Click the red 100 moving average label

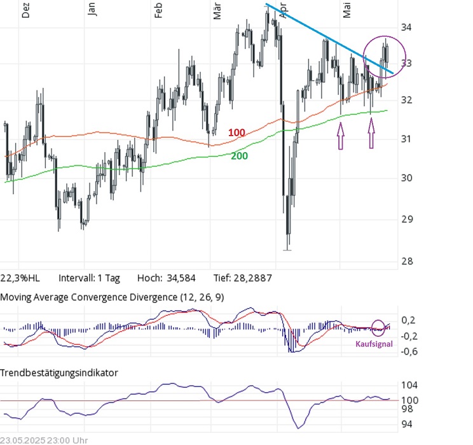tap(236, 132)
